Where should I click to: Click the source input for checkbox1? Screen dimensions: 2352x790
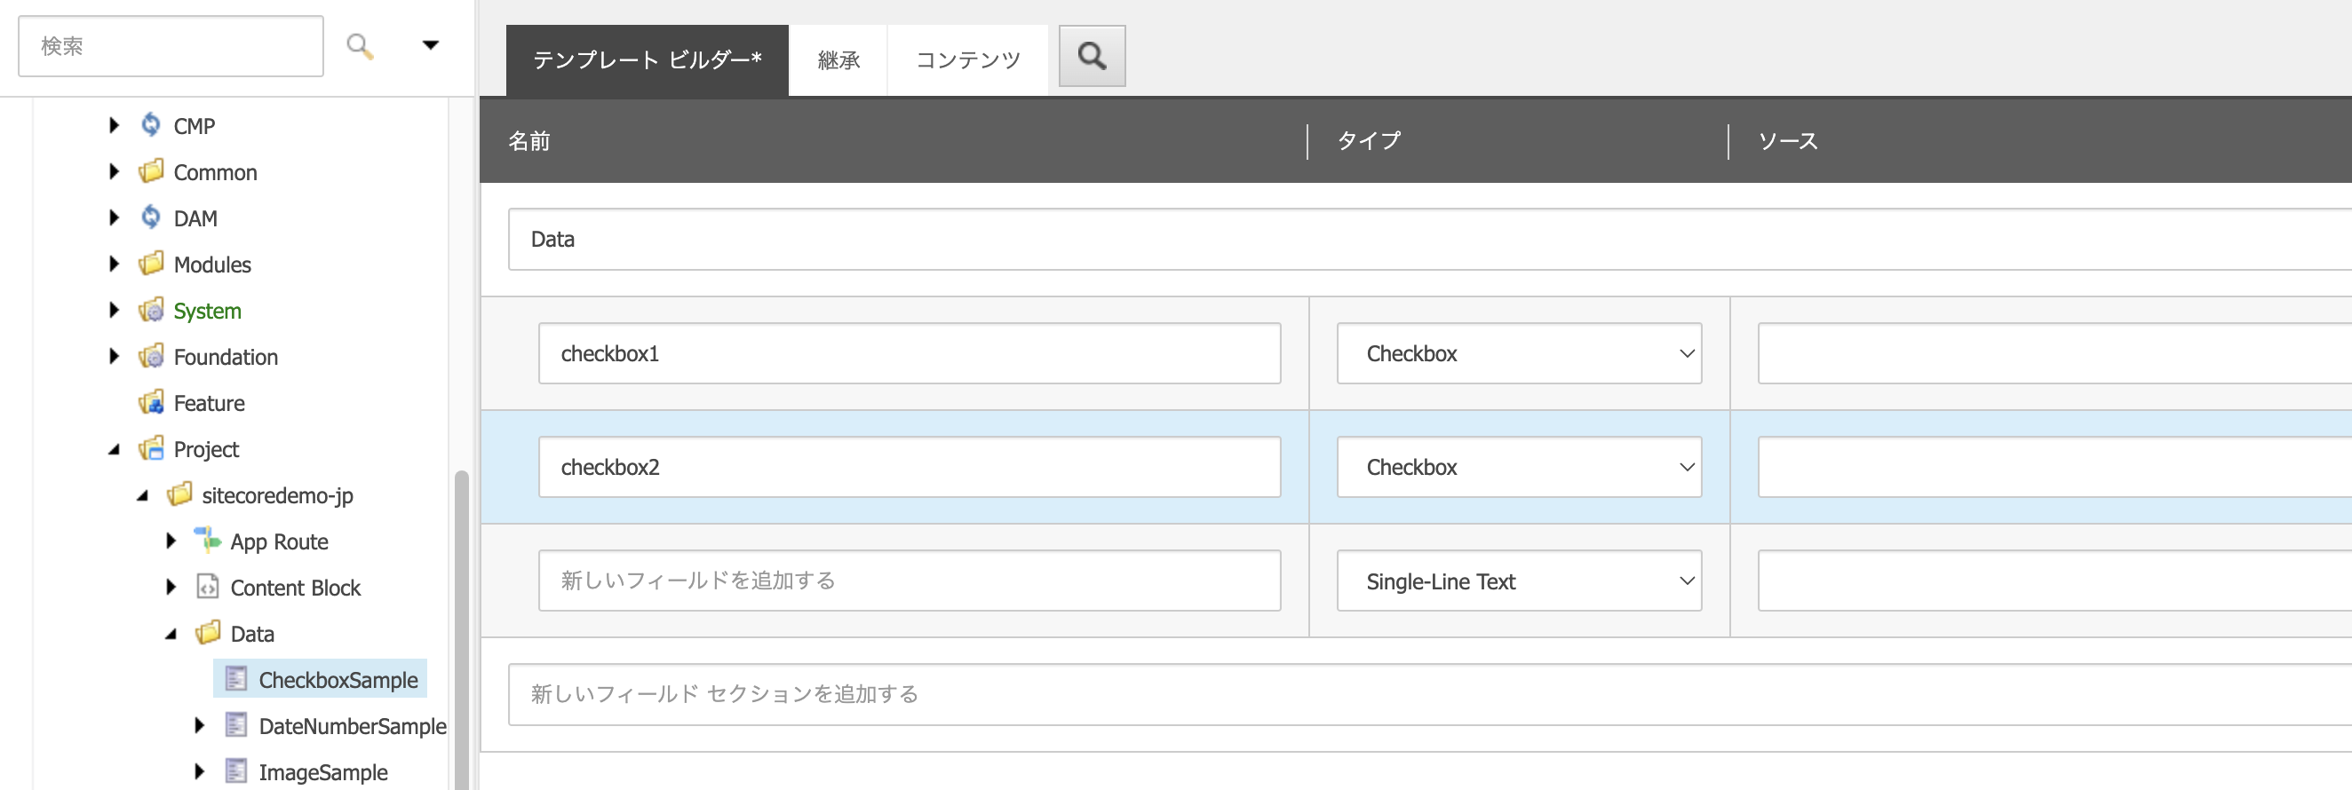[x=2054, y=353]
